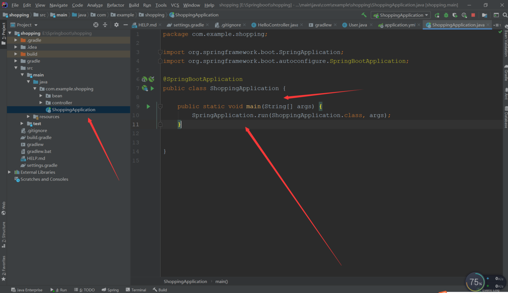This screenshot has height=293, width=508.
Task: Run ShoppingApplication with Coverage
Action: (x=455, y=15)
